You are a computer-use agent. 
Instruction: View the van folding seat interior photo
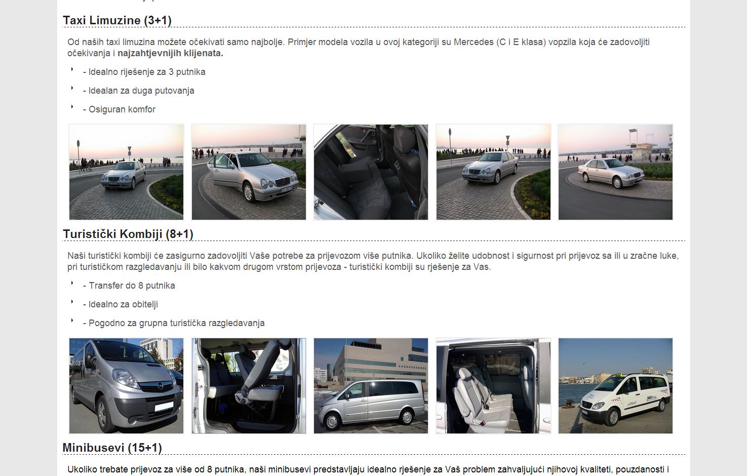pos(249,386)
